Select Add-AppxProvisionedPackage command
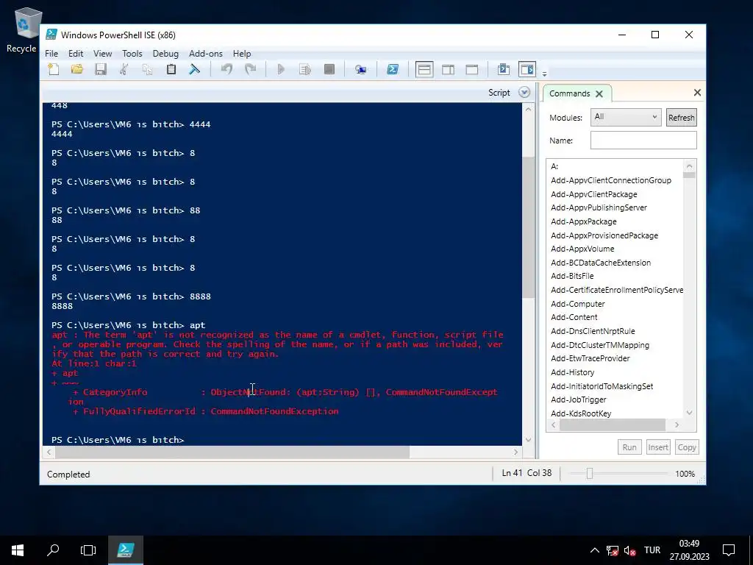753x565 pixels. (604, 236)
